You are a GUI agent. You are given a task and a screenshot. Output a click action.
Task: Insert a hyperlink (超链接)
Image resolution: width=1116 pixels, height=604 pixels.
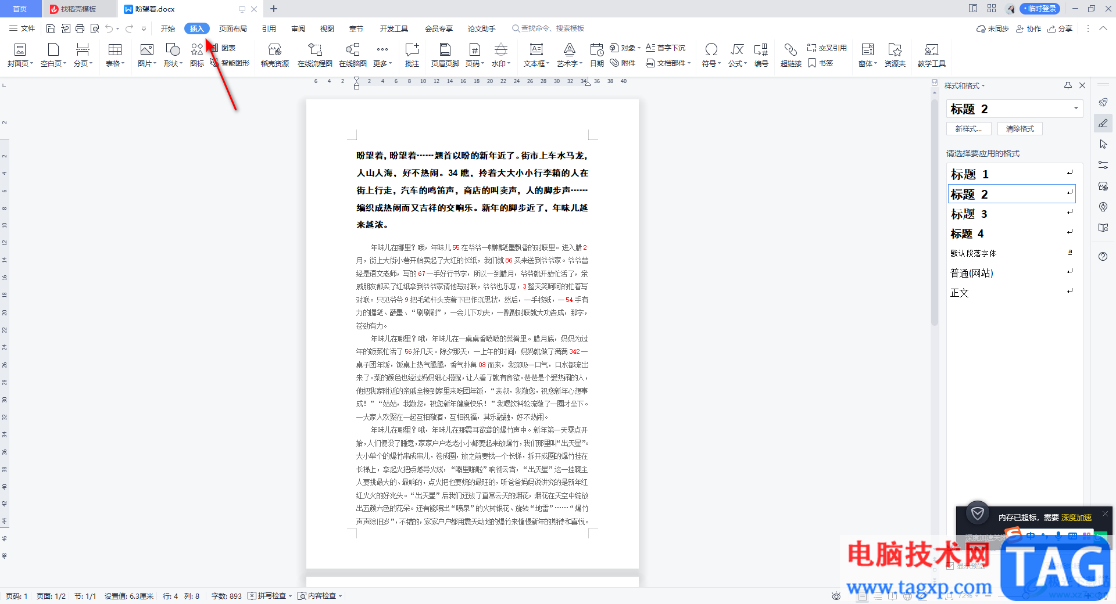point(791,55)
